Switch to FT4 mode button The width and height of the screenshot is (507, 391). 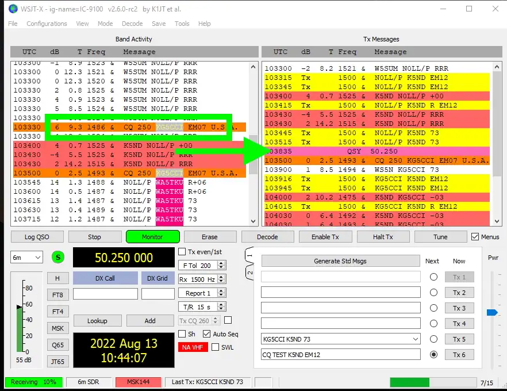(57, 312)
